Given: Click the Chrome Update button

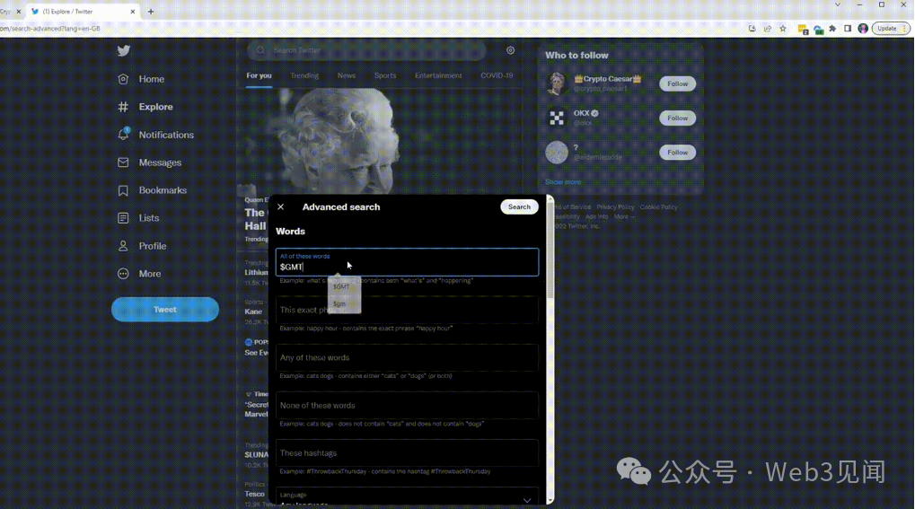Looking at the screenshot, I should [891, 28].
